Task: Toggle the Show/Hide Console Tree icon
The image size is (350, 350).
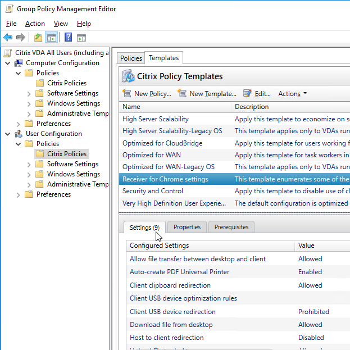Action: pos(52,37)
